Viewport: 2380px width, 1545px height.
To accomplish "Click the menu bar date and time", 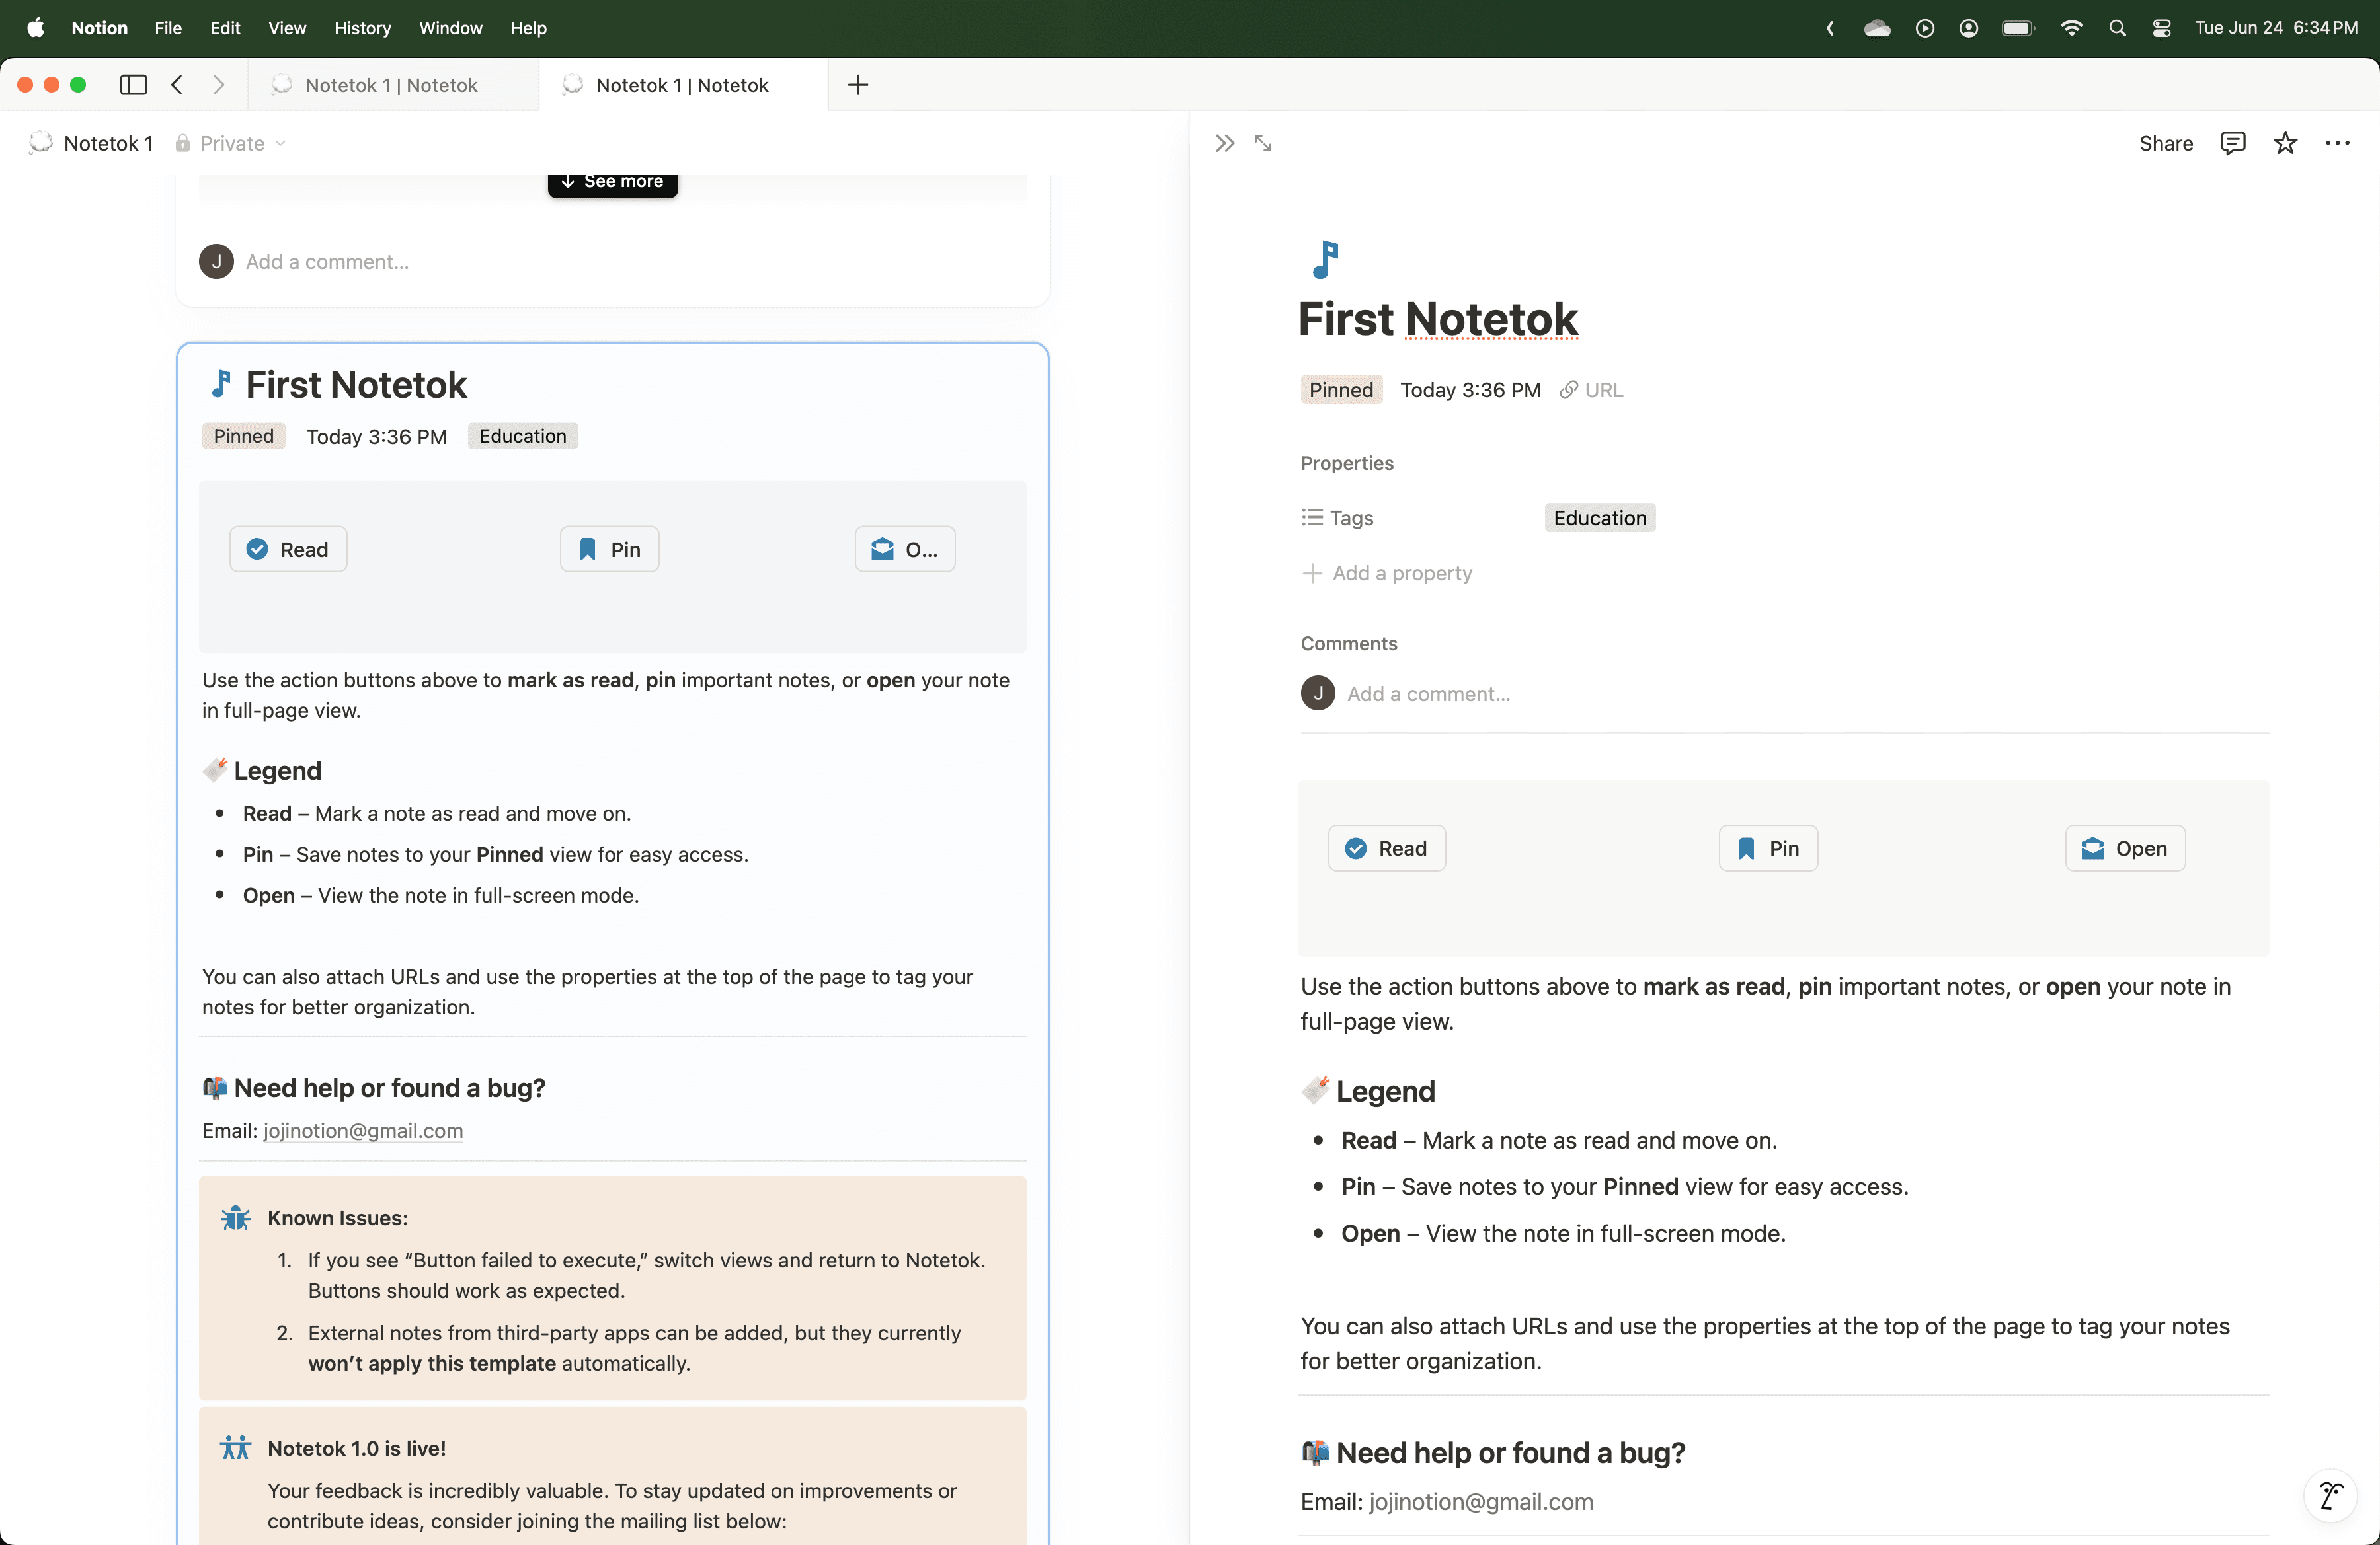I will tap(2276, 28).
